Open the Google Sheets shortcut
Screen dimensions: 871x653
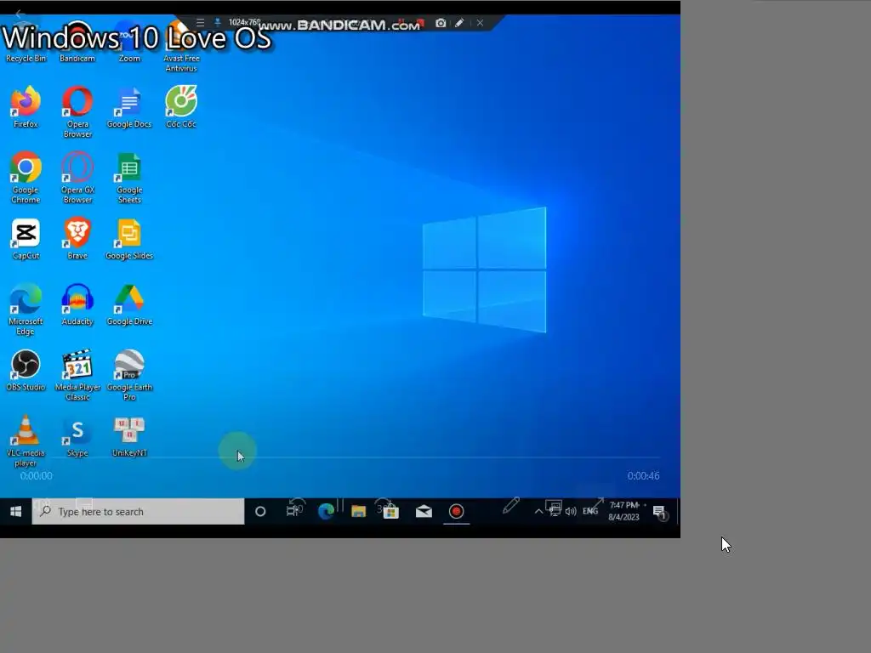click(129, 178)
